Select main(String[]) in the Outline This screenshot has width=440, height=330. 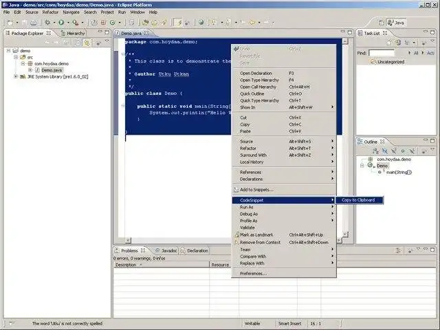pos(399,173)
